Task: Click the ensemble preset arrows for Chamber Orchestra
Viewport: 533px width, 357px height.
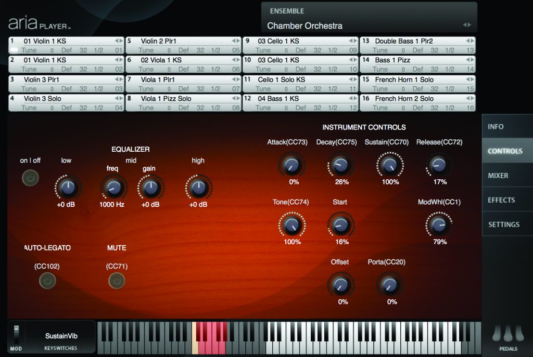Action: (467, 25)
